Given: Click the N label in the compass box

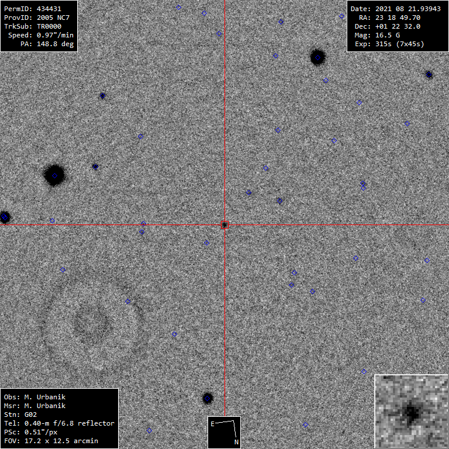Looking at the screenshot, I should 236,442.
